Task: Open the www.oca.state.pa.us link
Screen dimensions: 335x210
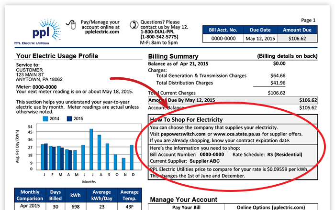Action: point(237,134)
